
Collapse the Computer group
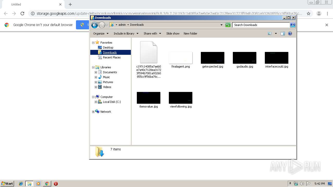coord(93,97)
